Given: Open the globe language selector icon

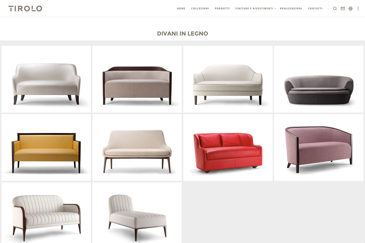Looking at the screenshot, I should pos(350,9).
